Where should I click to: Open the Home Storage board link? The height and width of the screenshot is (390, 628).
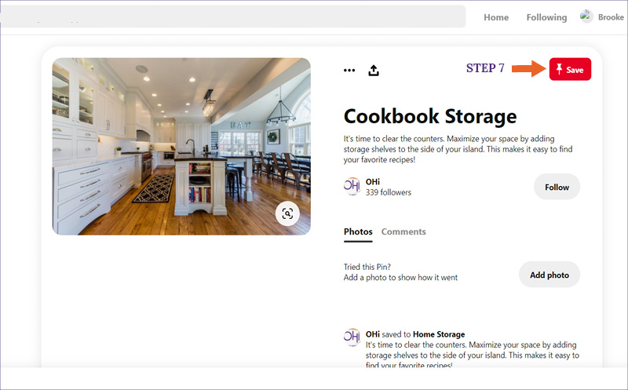pyautogui.click(x=439, y=334)
